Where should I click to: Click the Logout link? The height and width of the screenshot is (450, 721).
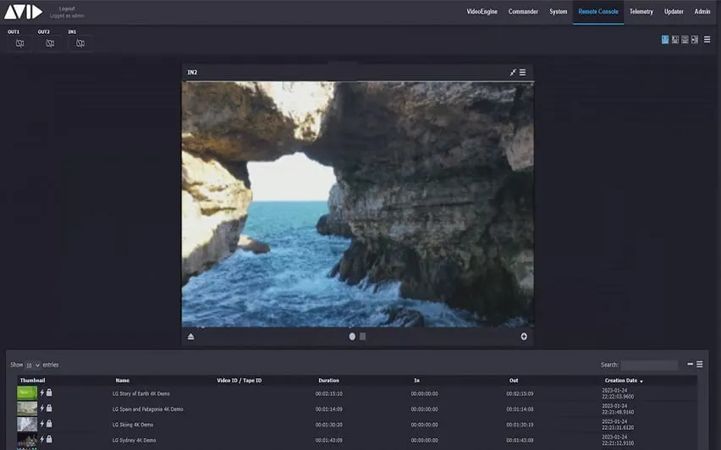click(67, 8)
